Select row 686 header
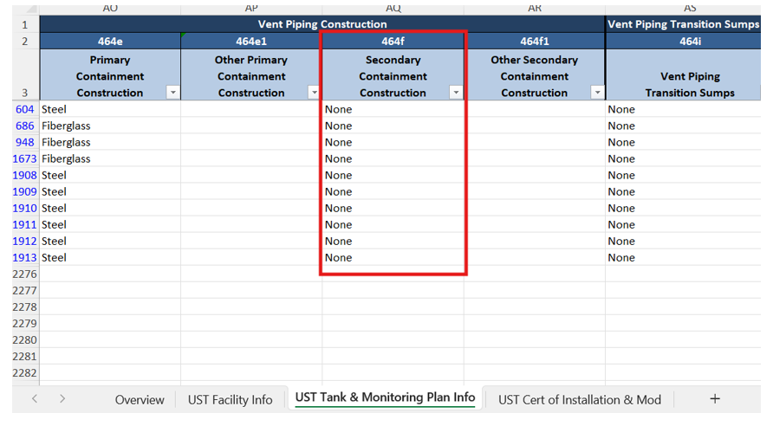The width and height of the screenshot is (773, 426). point(24,126)
